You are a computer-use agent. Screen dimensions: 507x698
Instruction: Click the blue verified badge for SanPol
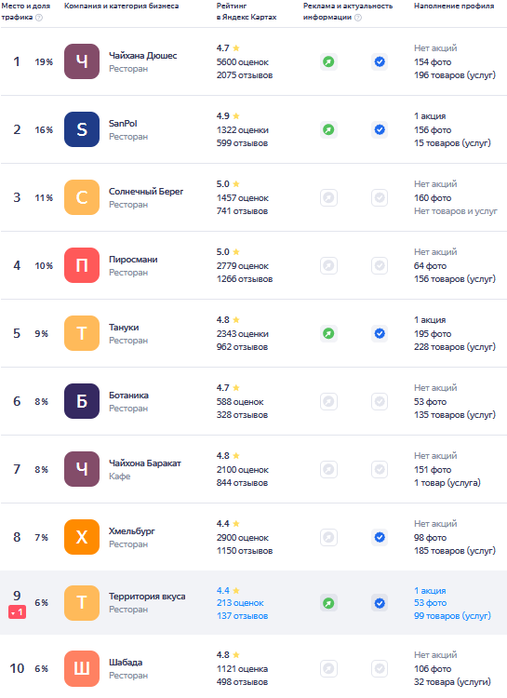pyautogui.click(x=380, y=129)
